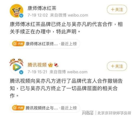Viewport: 135px width, 117px height.
Task: Open the 腾讯视频 profile avatar
Action: coord(16,66)
